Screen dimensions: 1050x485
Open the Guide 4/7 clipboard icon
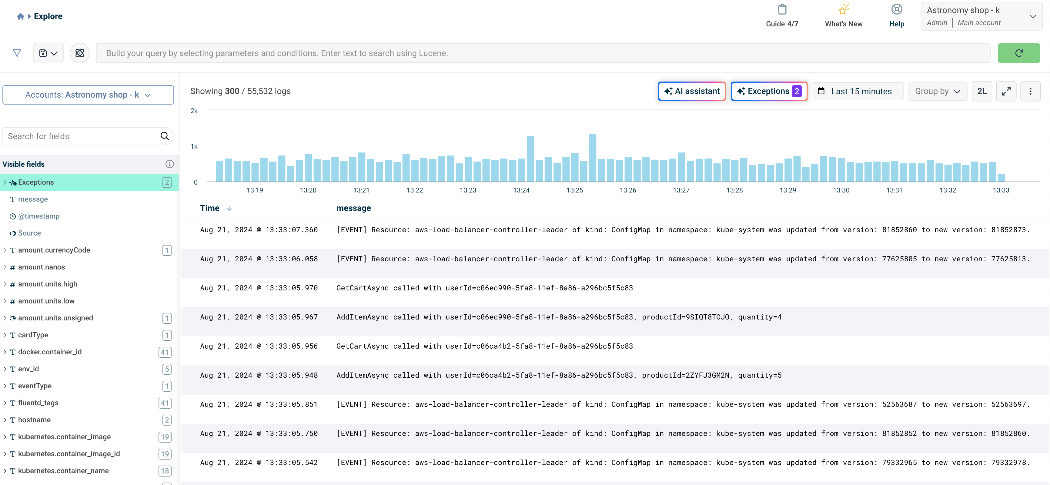click(x=782, y=9)
